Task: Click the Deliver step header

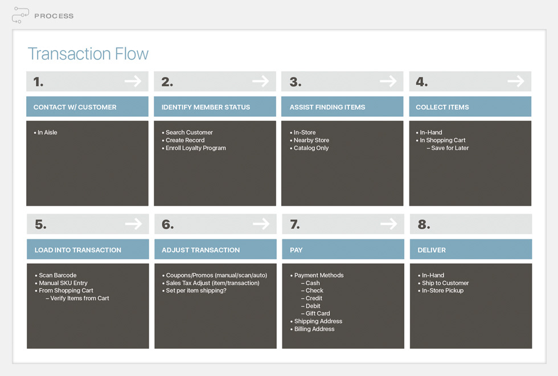Action: [471, 250]
